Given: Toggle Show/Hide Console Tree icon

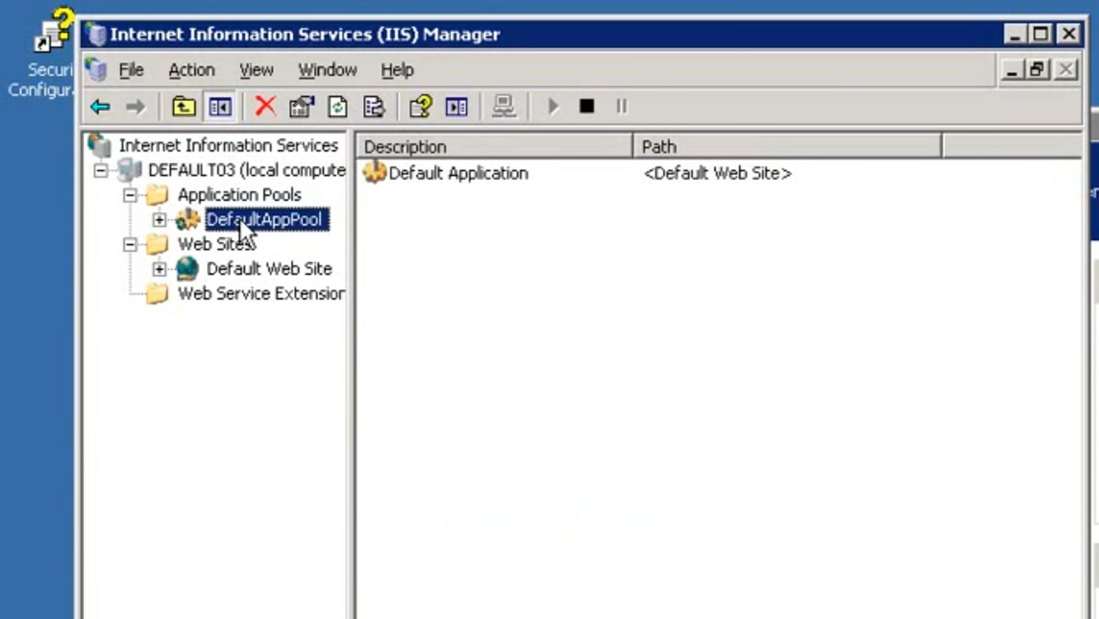Looking at the screenshot, I should 220,107.
